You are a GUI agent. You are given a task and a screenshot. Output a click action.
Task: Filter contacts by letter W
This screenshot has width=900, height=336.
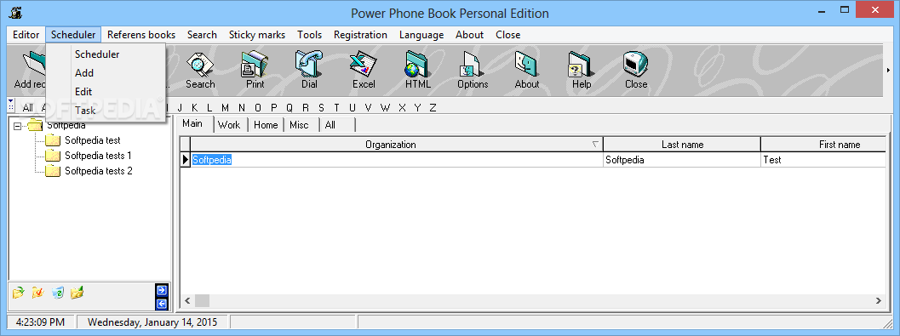coord(385,107)
